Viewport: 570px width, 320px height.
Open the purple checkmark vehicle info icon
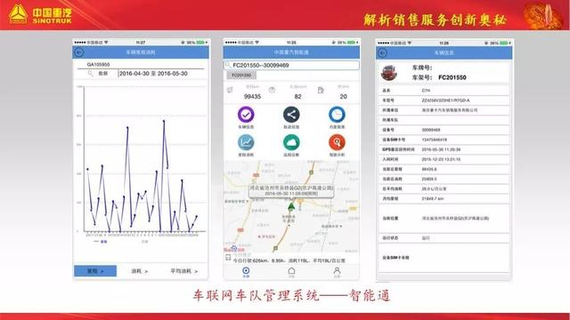(x=246, y=115)
